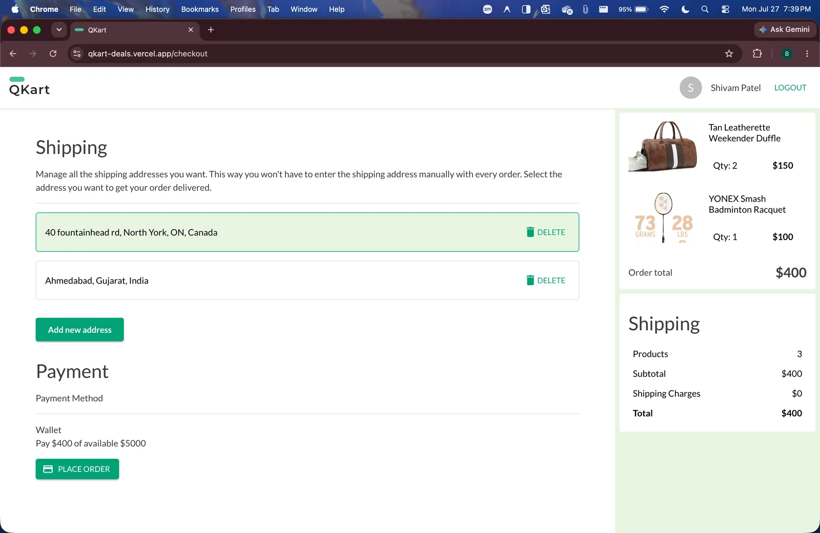820x533 pixels.
Task: Click the Shipping Charges label
Action: (666, 393)
